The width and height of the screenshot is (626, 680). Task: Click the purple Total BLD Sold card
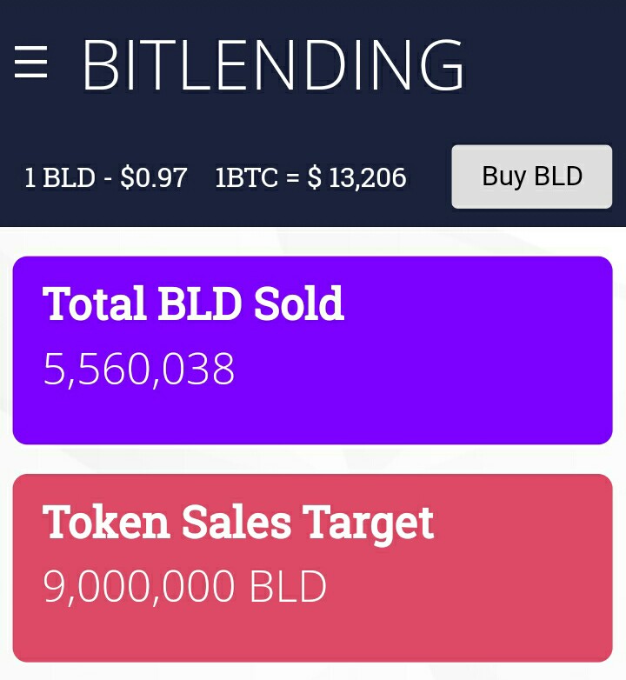pyautogui.click(x=313, y=350)
